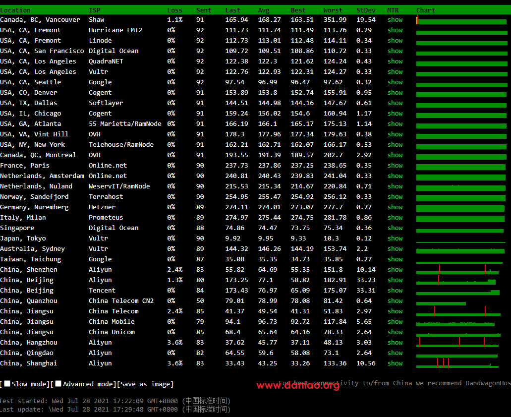Show MTR for Taiwan, Taichung Google
The image size is (511, 417).
pos(395,259)
